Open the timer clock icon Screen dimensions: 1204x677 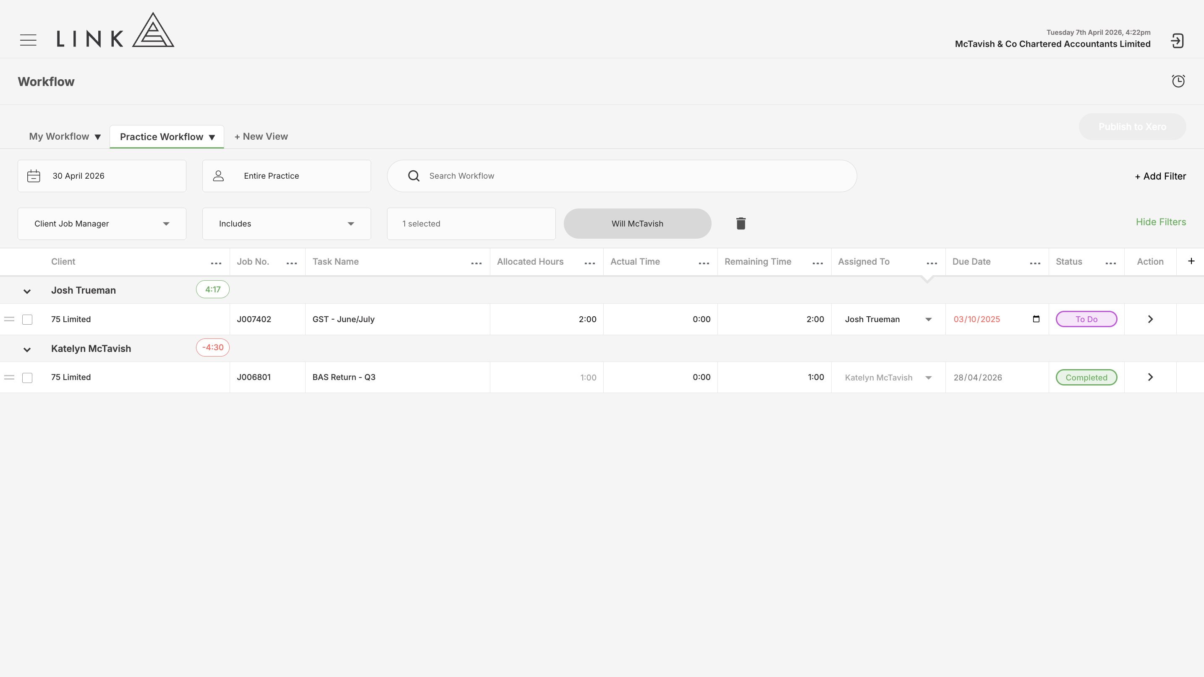(1178, 81)
